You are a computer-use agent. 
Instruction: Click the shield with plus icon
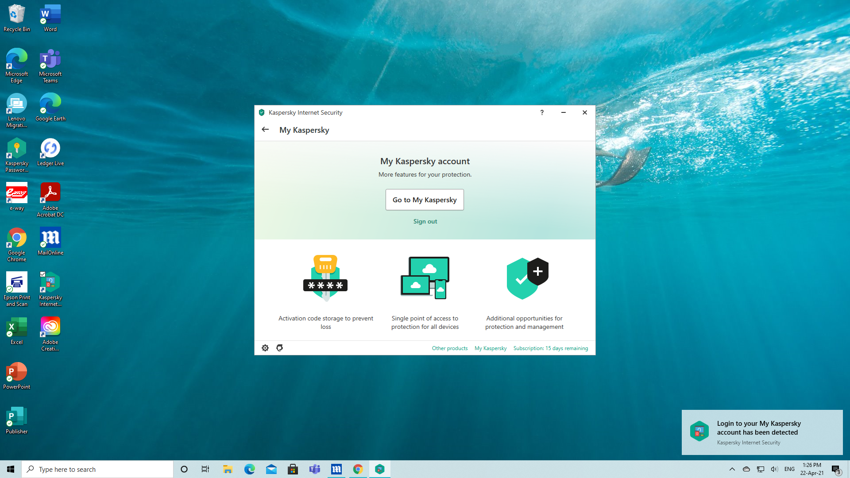527,278
